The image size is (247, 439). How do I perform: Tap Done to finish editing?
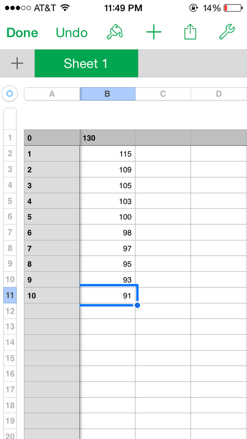coord(22,33)
